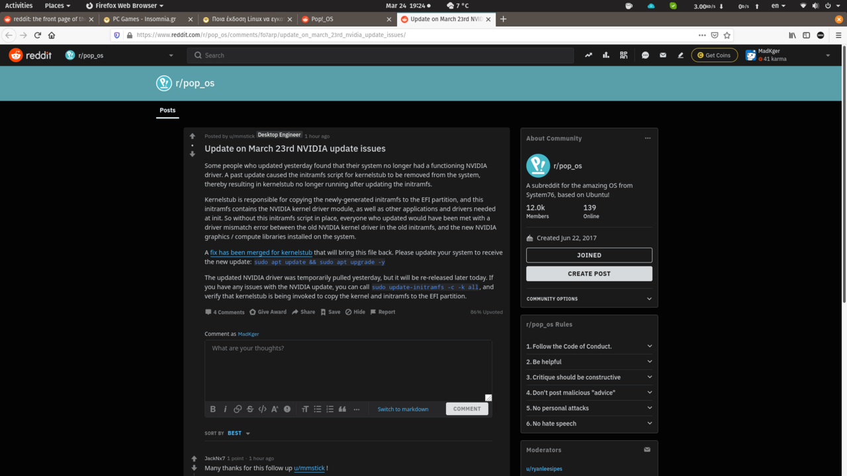This screenshot has height=476, width=847.
Task: Open more formatting options ellipsis
Action: (x=357, y=409)
